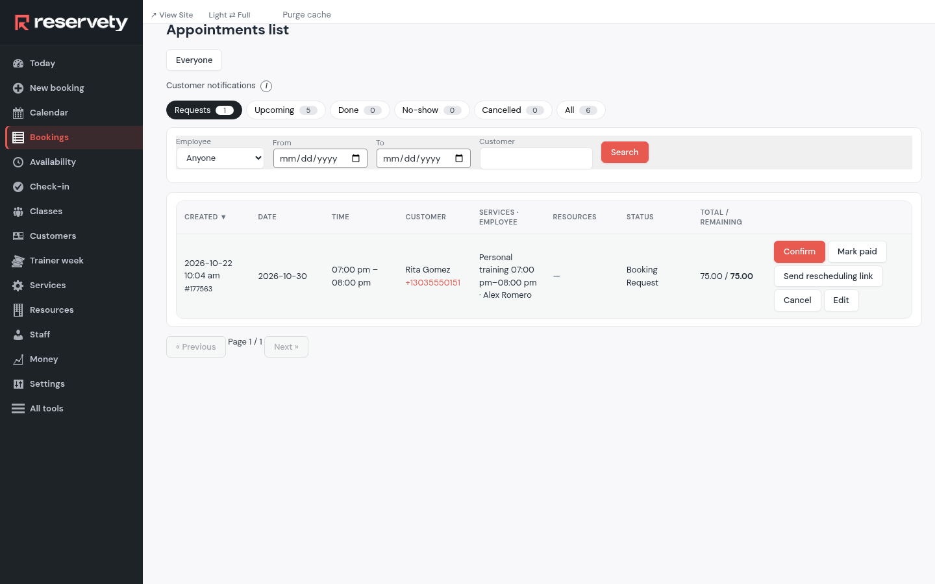Open the Calendar icon in sidebar

[18, 113]
